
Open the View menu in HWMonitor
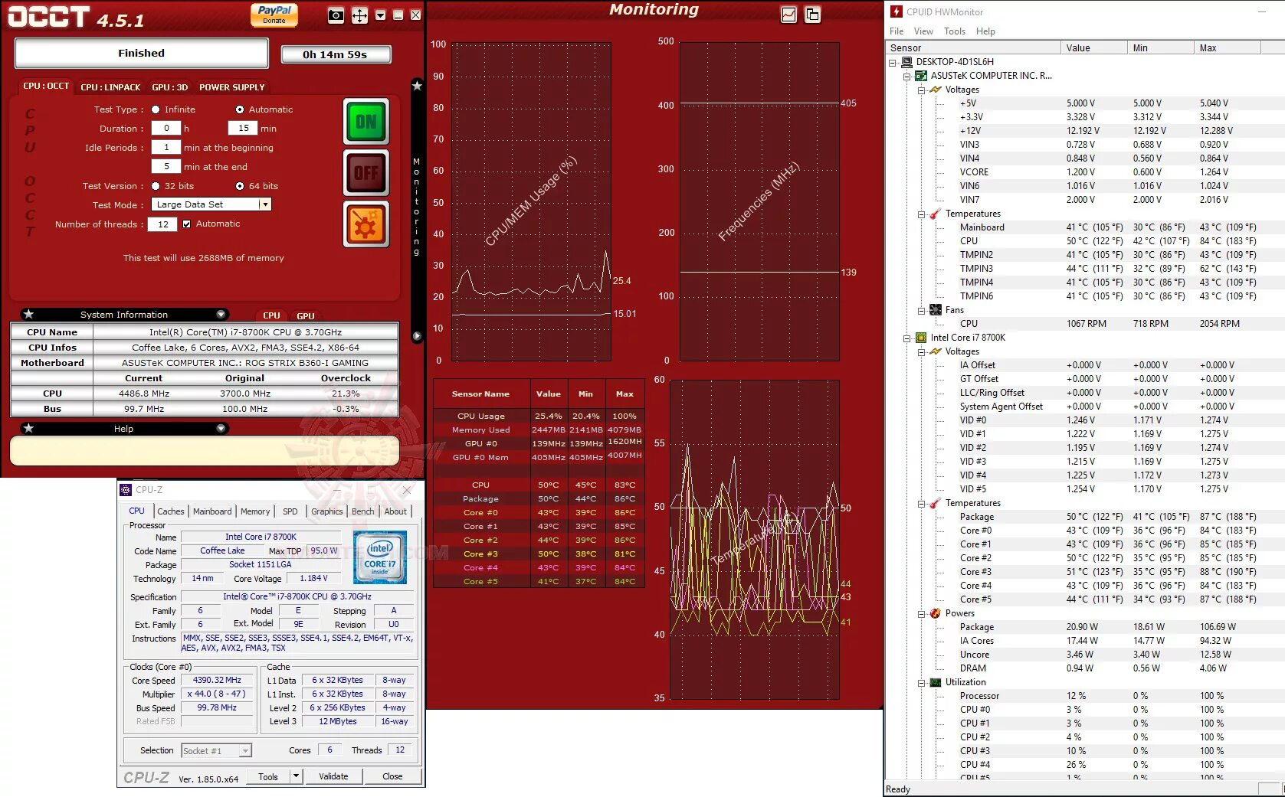point(923,31)
